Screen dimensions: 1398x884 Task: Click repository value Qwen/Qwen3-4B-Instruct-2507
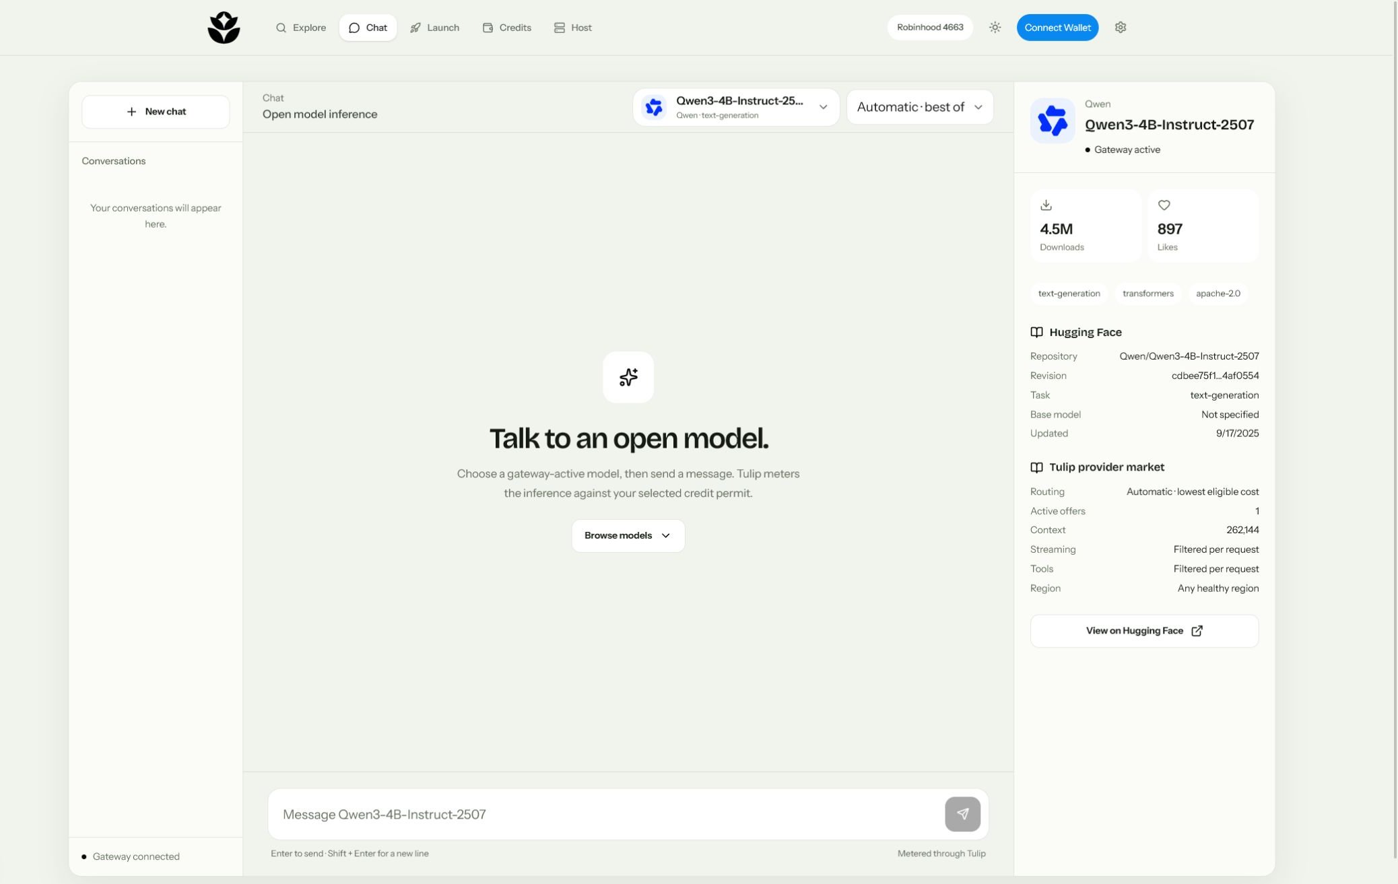pyautogui.click(x=1189, y=356)
